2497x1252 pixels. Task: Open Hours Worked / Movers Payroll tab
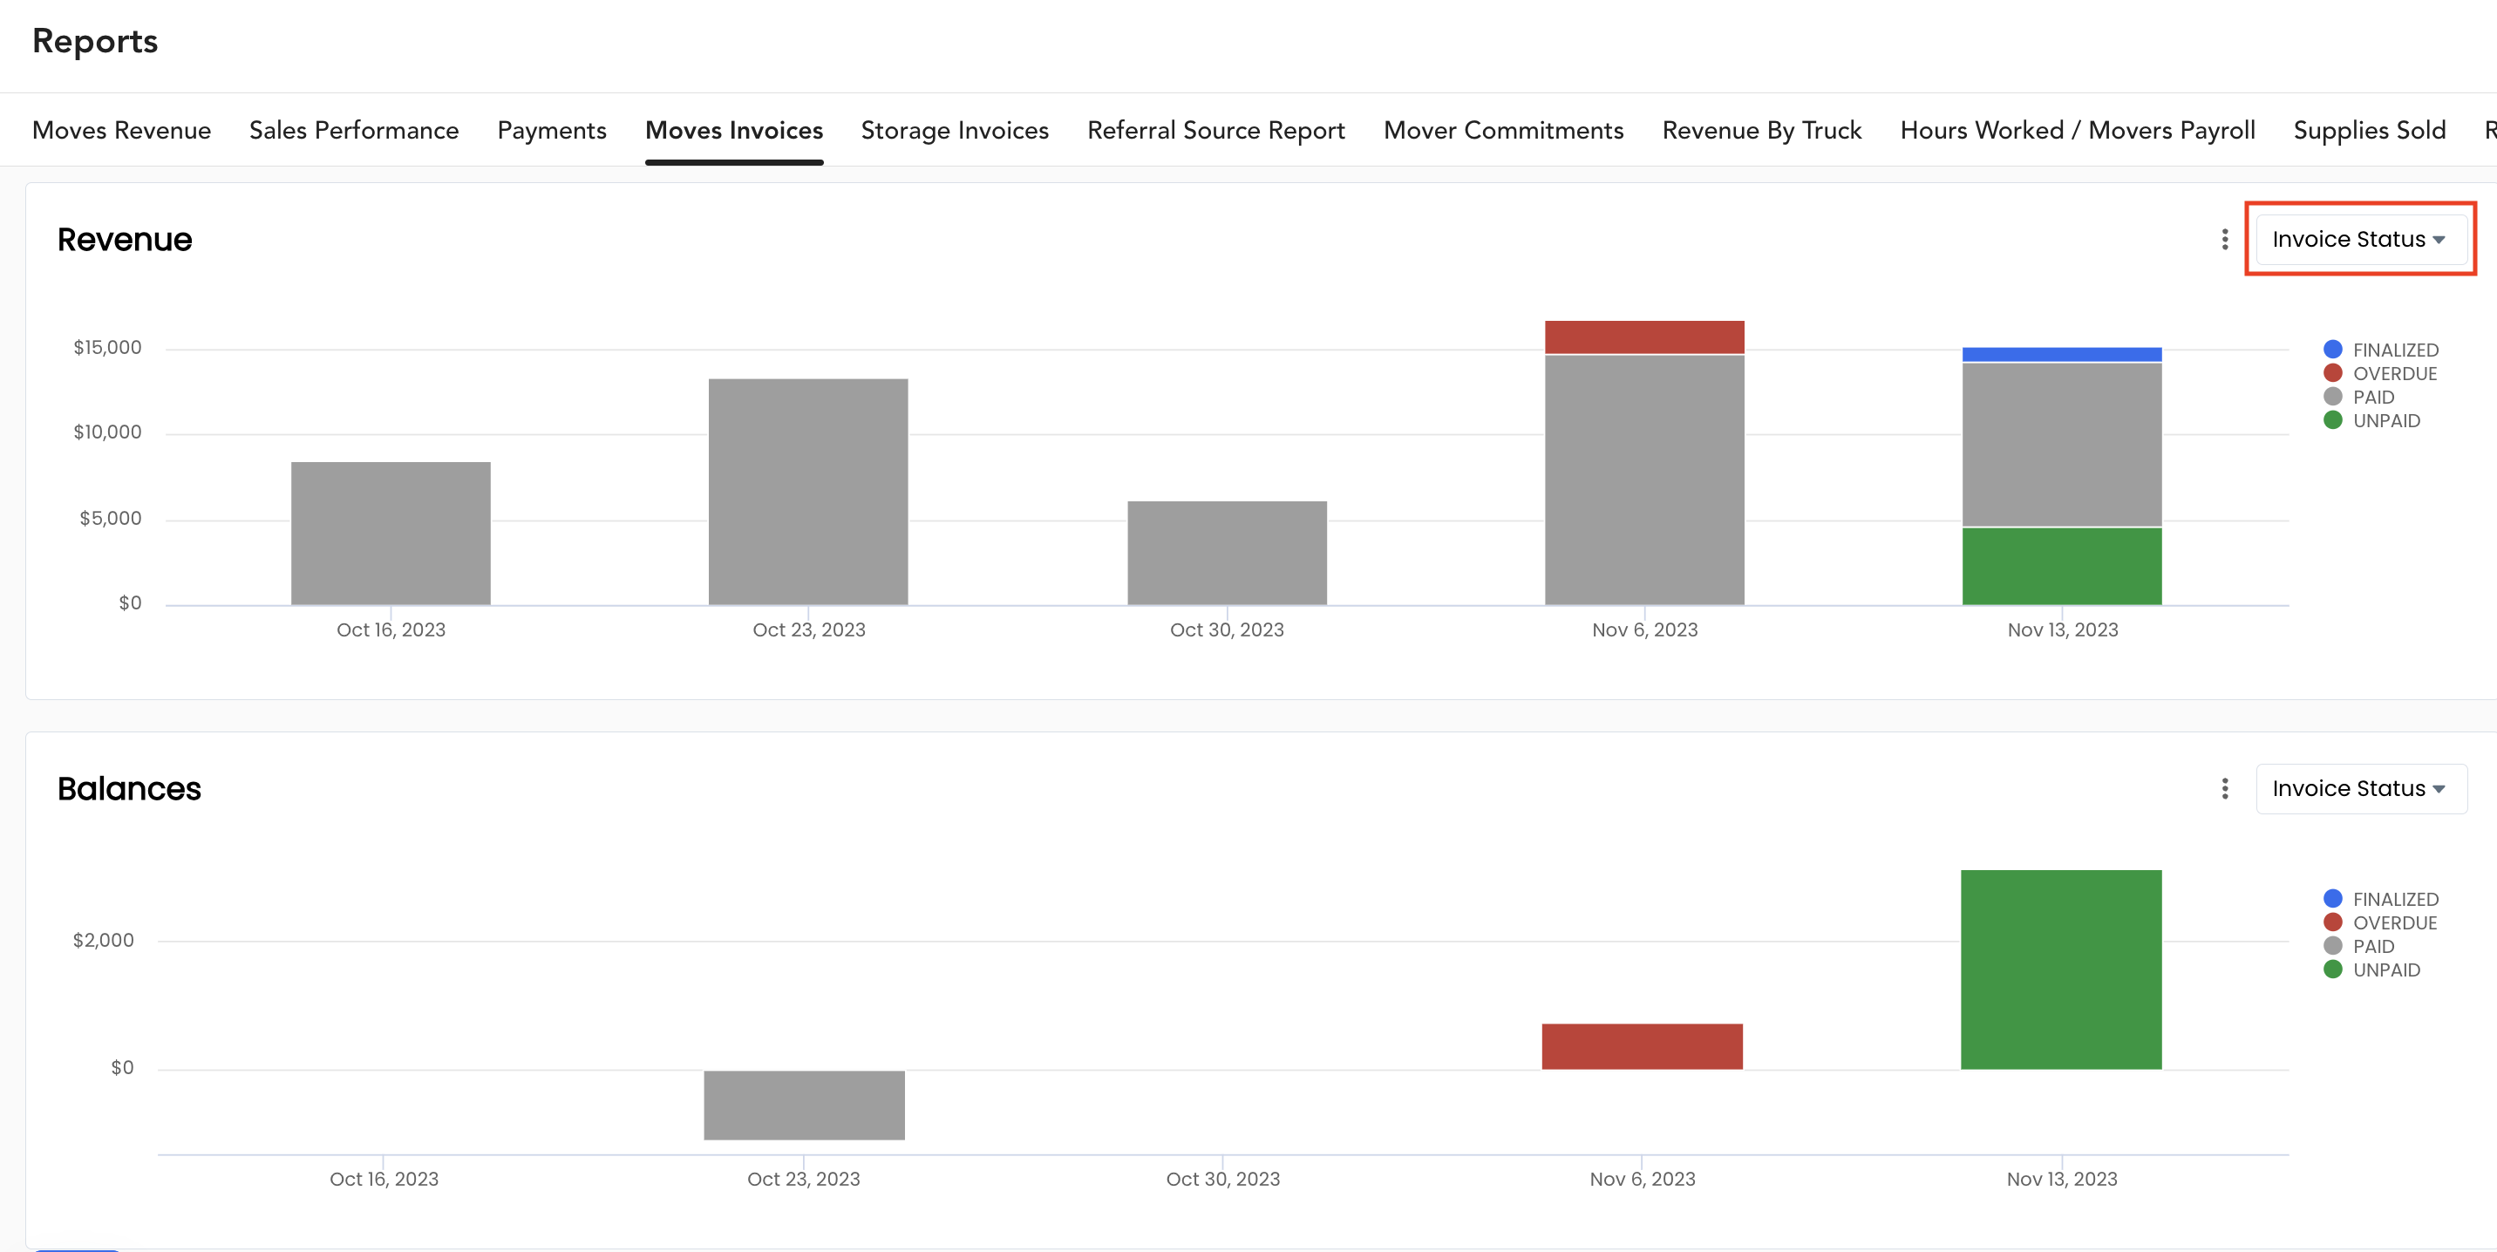2078,130
